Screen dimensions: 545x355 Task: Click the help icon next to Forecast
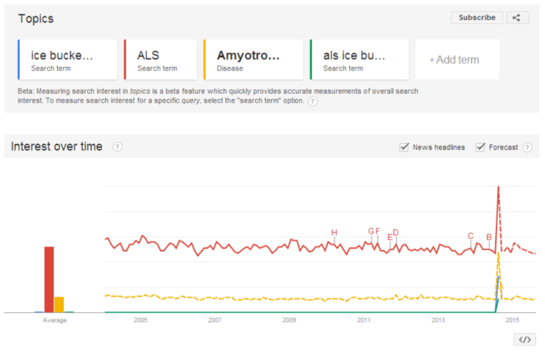(x=527, y=147)
